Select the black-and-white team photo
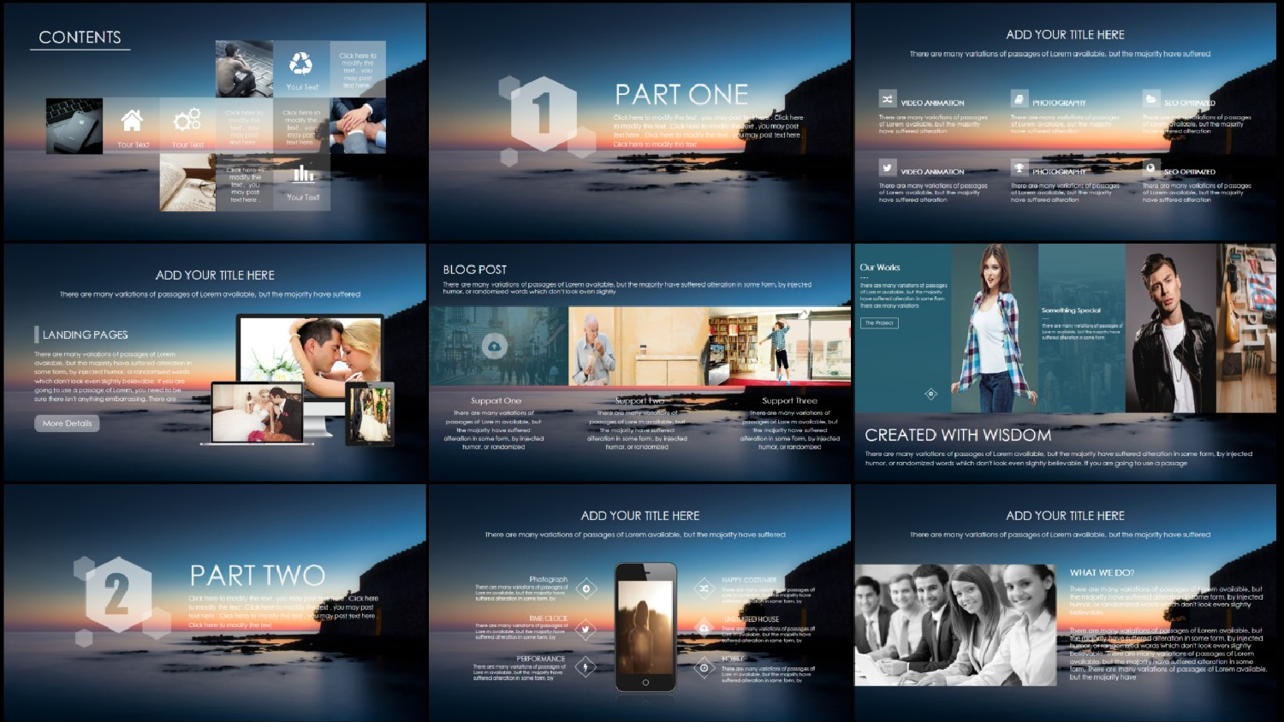This screenshot has width=1284, height=722. click(955, 624)
